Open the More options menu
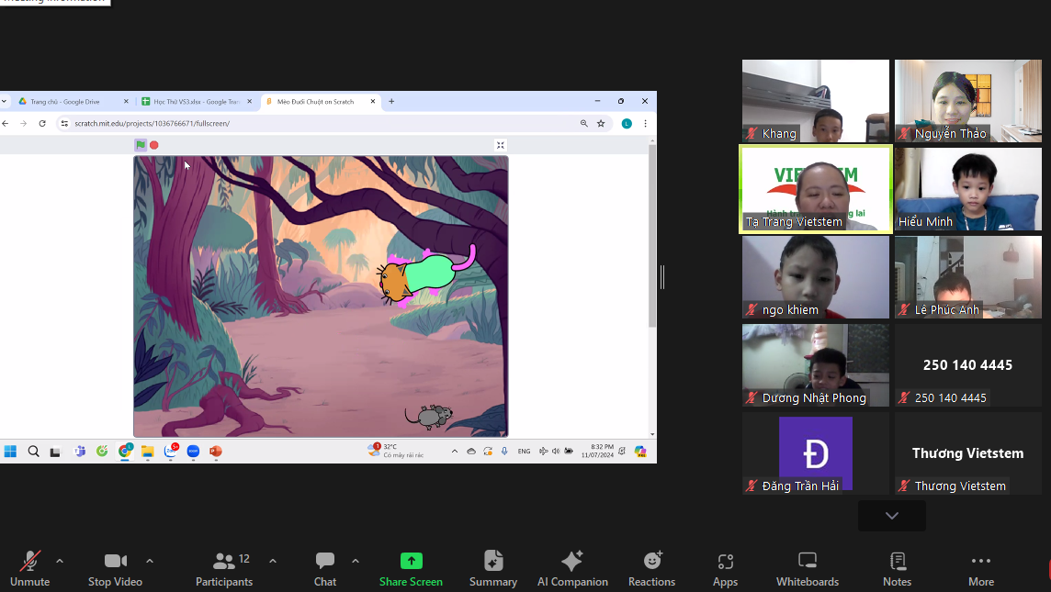The height and width of the screenshot is (592, 1051). point(981,568)
